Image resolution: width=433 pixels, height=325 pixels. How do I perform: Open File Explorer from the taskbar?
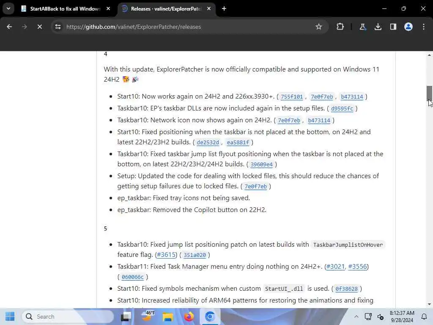[167, 317]
